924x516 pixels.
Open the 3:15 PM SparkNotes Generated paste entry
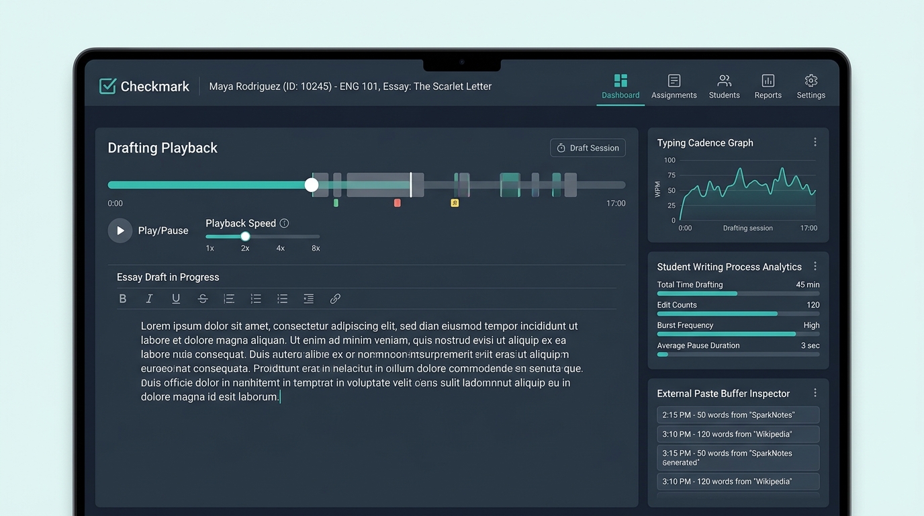(738, 458)
